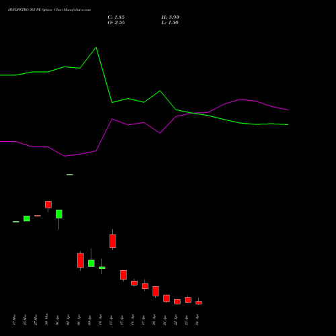Viewport: 336px width, 336px height.
Task: Select the 24 Apr date label
Action: [197, 320]
